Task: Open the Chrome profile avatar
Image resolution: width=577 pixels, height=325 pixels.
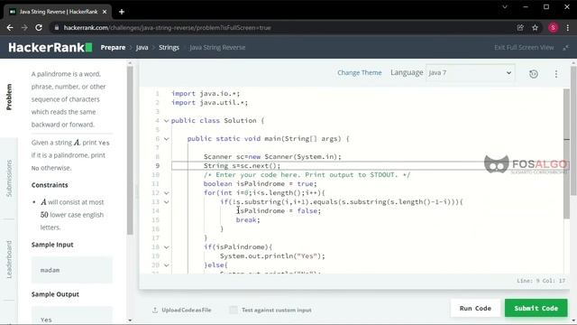Action: (553, 28)
